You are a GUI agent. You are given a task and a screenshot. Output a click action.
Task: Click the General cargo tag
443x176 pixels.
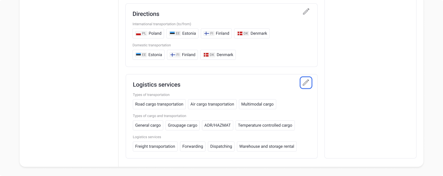(148, 125)
